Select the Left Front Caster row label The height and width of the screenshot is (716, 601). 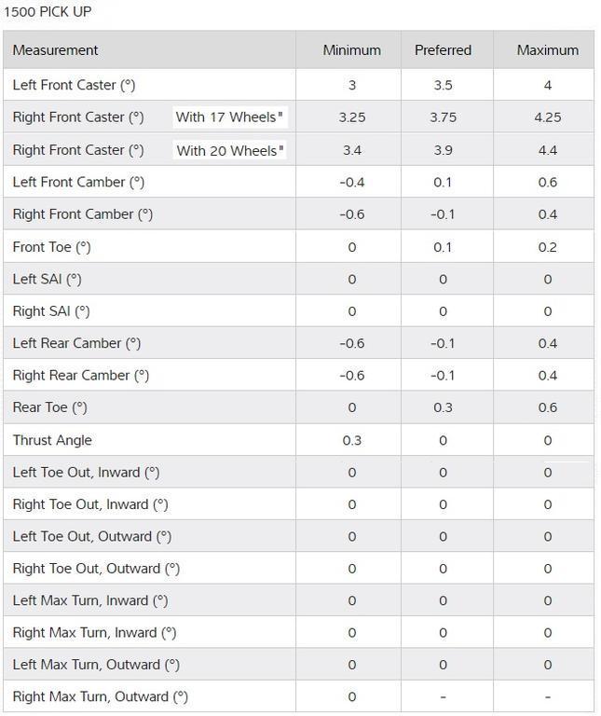pyautogui.click(x=74, y=85)
